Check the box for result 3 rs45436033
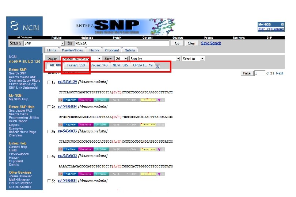 click(49, 132)
